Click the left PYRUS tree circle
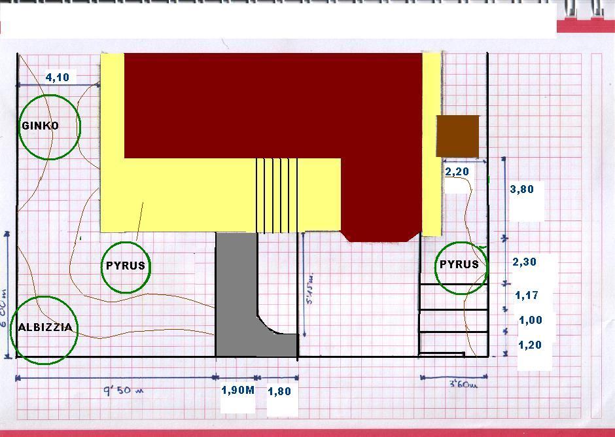This screenshot has height=437, width=615. (126, 268)
